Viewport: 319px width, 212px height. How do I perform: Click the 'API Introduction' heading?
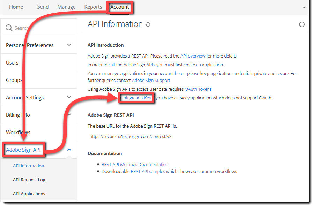pyautogui.click(x=106, y=45)
